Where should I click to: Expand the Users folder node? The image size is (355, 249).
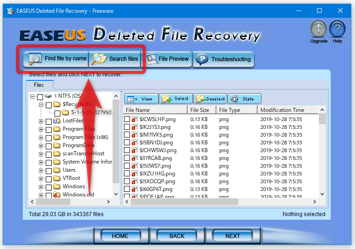41,170
